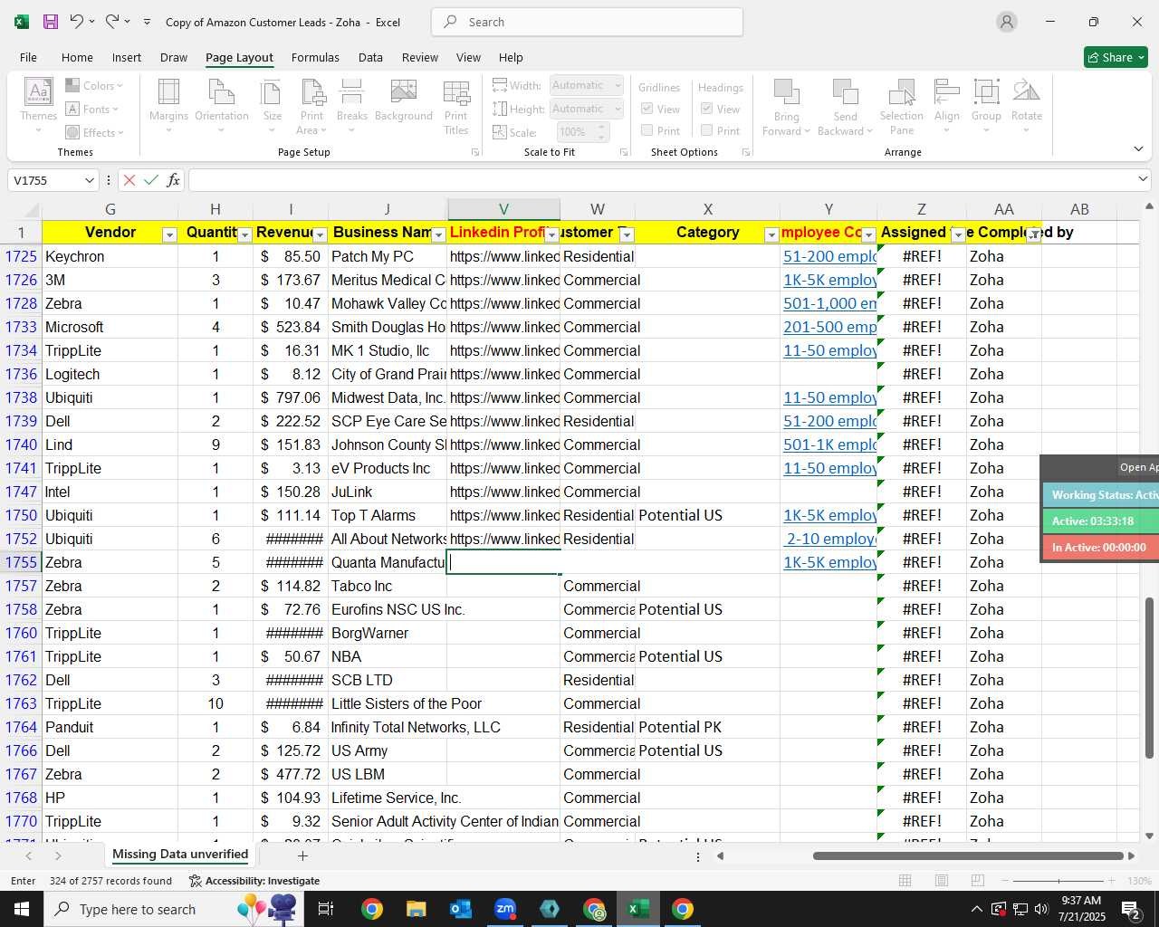Viewport: 1159px width, 927px height.
Task: Switch to the Data tab
Action: tap(370, 57)
